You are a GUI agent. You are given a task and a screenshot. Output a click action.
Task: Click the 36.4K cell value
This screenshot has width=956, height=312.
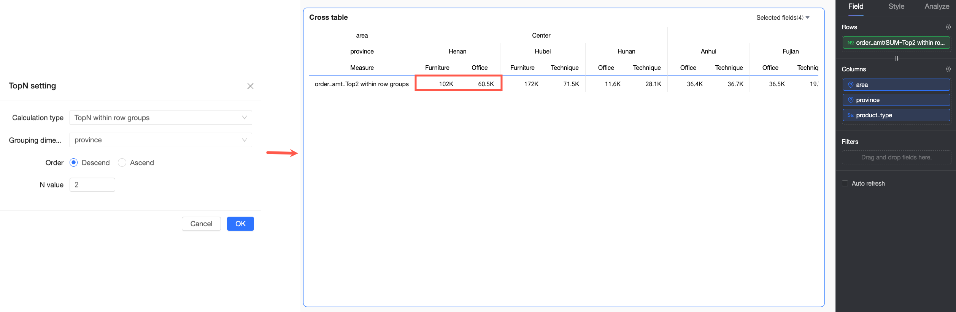(x=695, y=84)
